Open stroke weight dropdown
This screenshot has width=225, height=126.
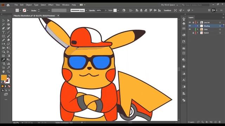49,10
